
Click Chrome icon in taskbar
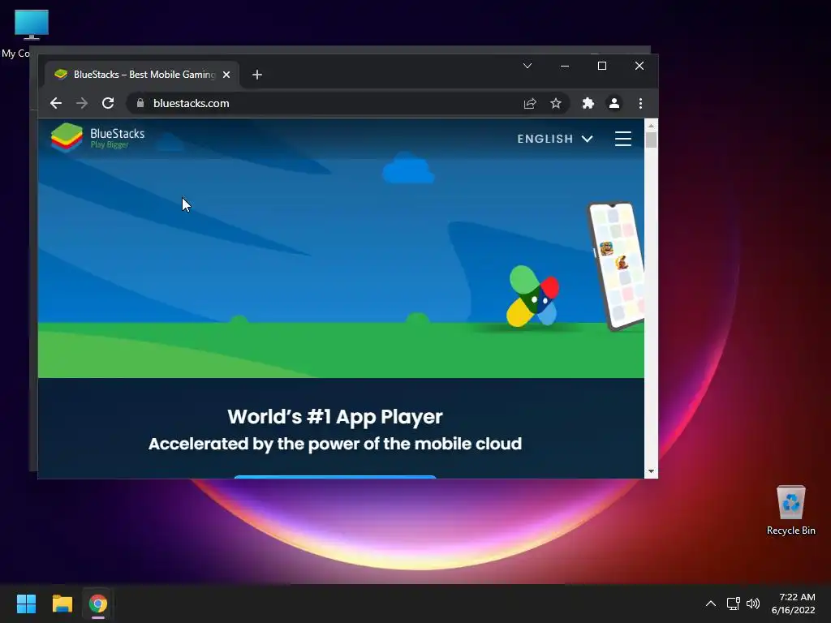pos(98,604)
